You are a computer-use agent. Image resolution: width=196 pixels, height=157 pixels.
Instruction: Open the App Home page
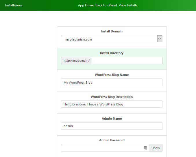tap(86, 5)
